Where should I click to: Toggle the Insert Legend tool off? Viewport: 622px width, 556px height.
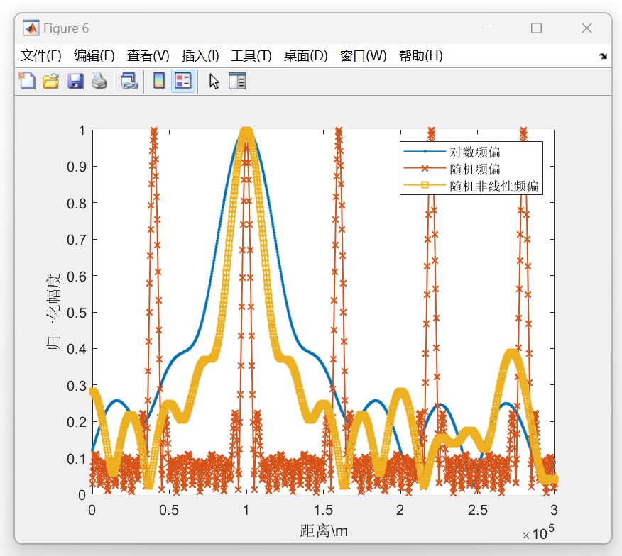(x=183, y=82)
